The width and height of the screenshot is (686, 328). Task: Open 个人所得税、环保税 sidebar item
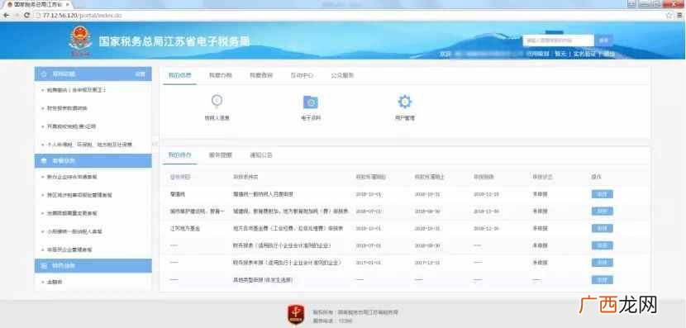tap(89, 145)
